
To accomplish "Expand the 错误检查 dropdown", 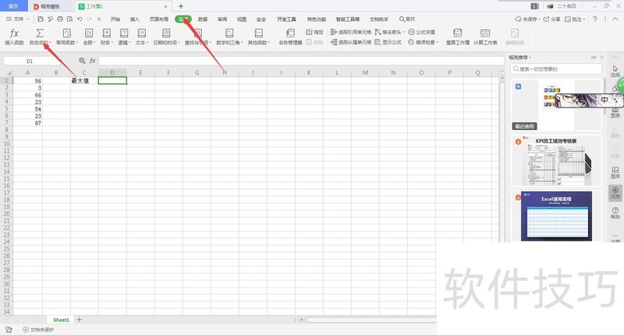I will point(437,43).
